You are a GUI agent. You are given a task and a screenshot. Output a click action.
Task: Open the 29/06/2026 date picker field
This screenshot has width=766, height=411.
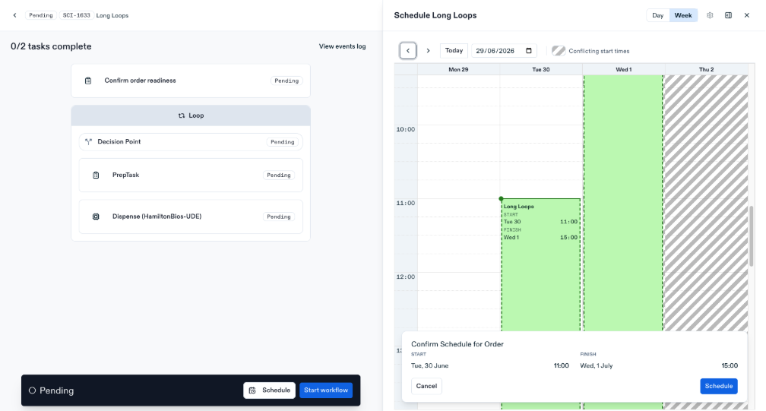pos(504,51)
